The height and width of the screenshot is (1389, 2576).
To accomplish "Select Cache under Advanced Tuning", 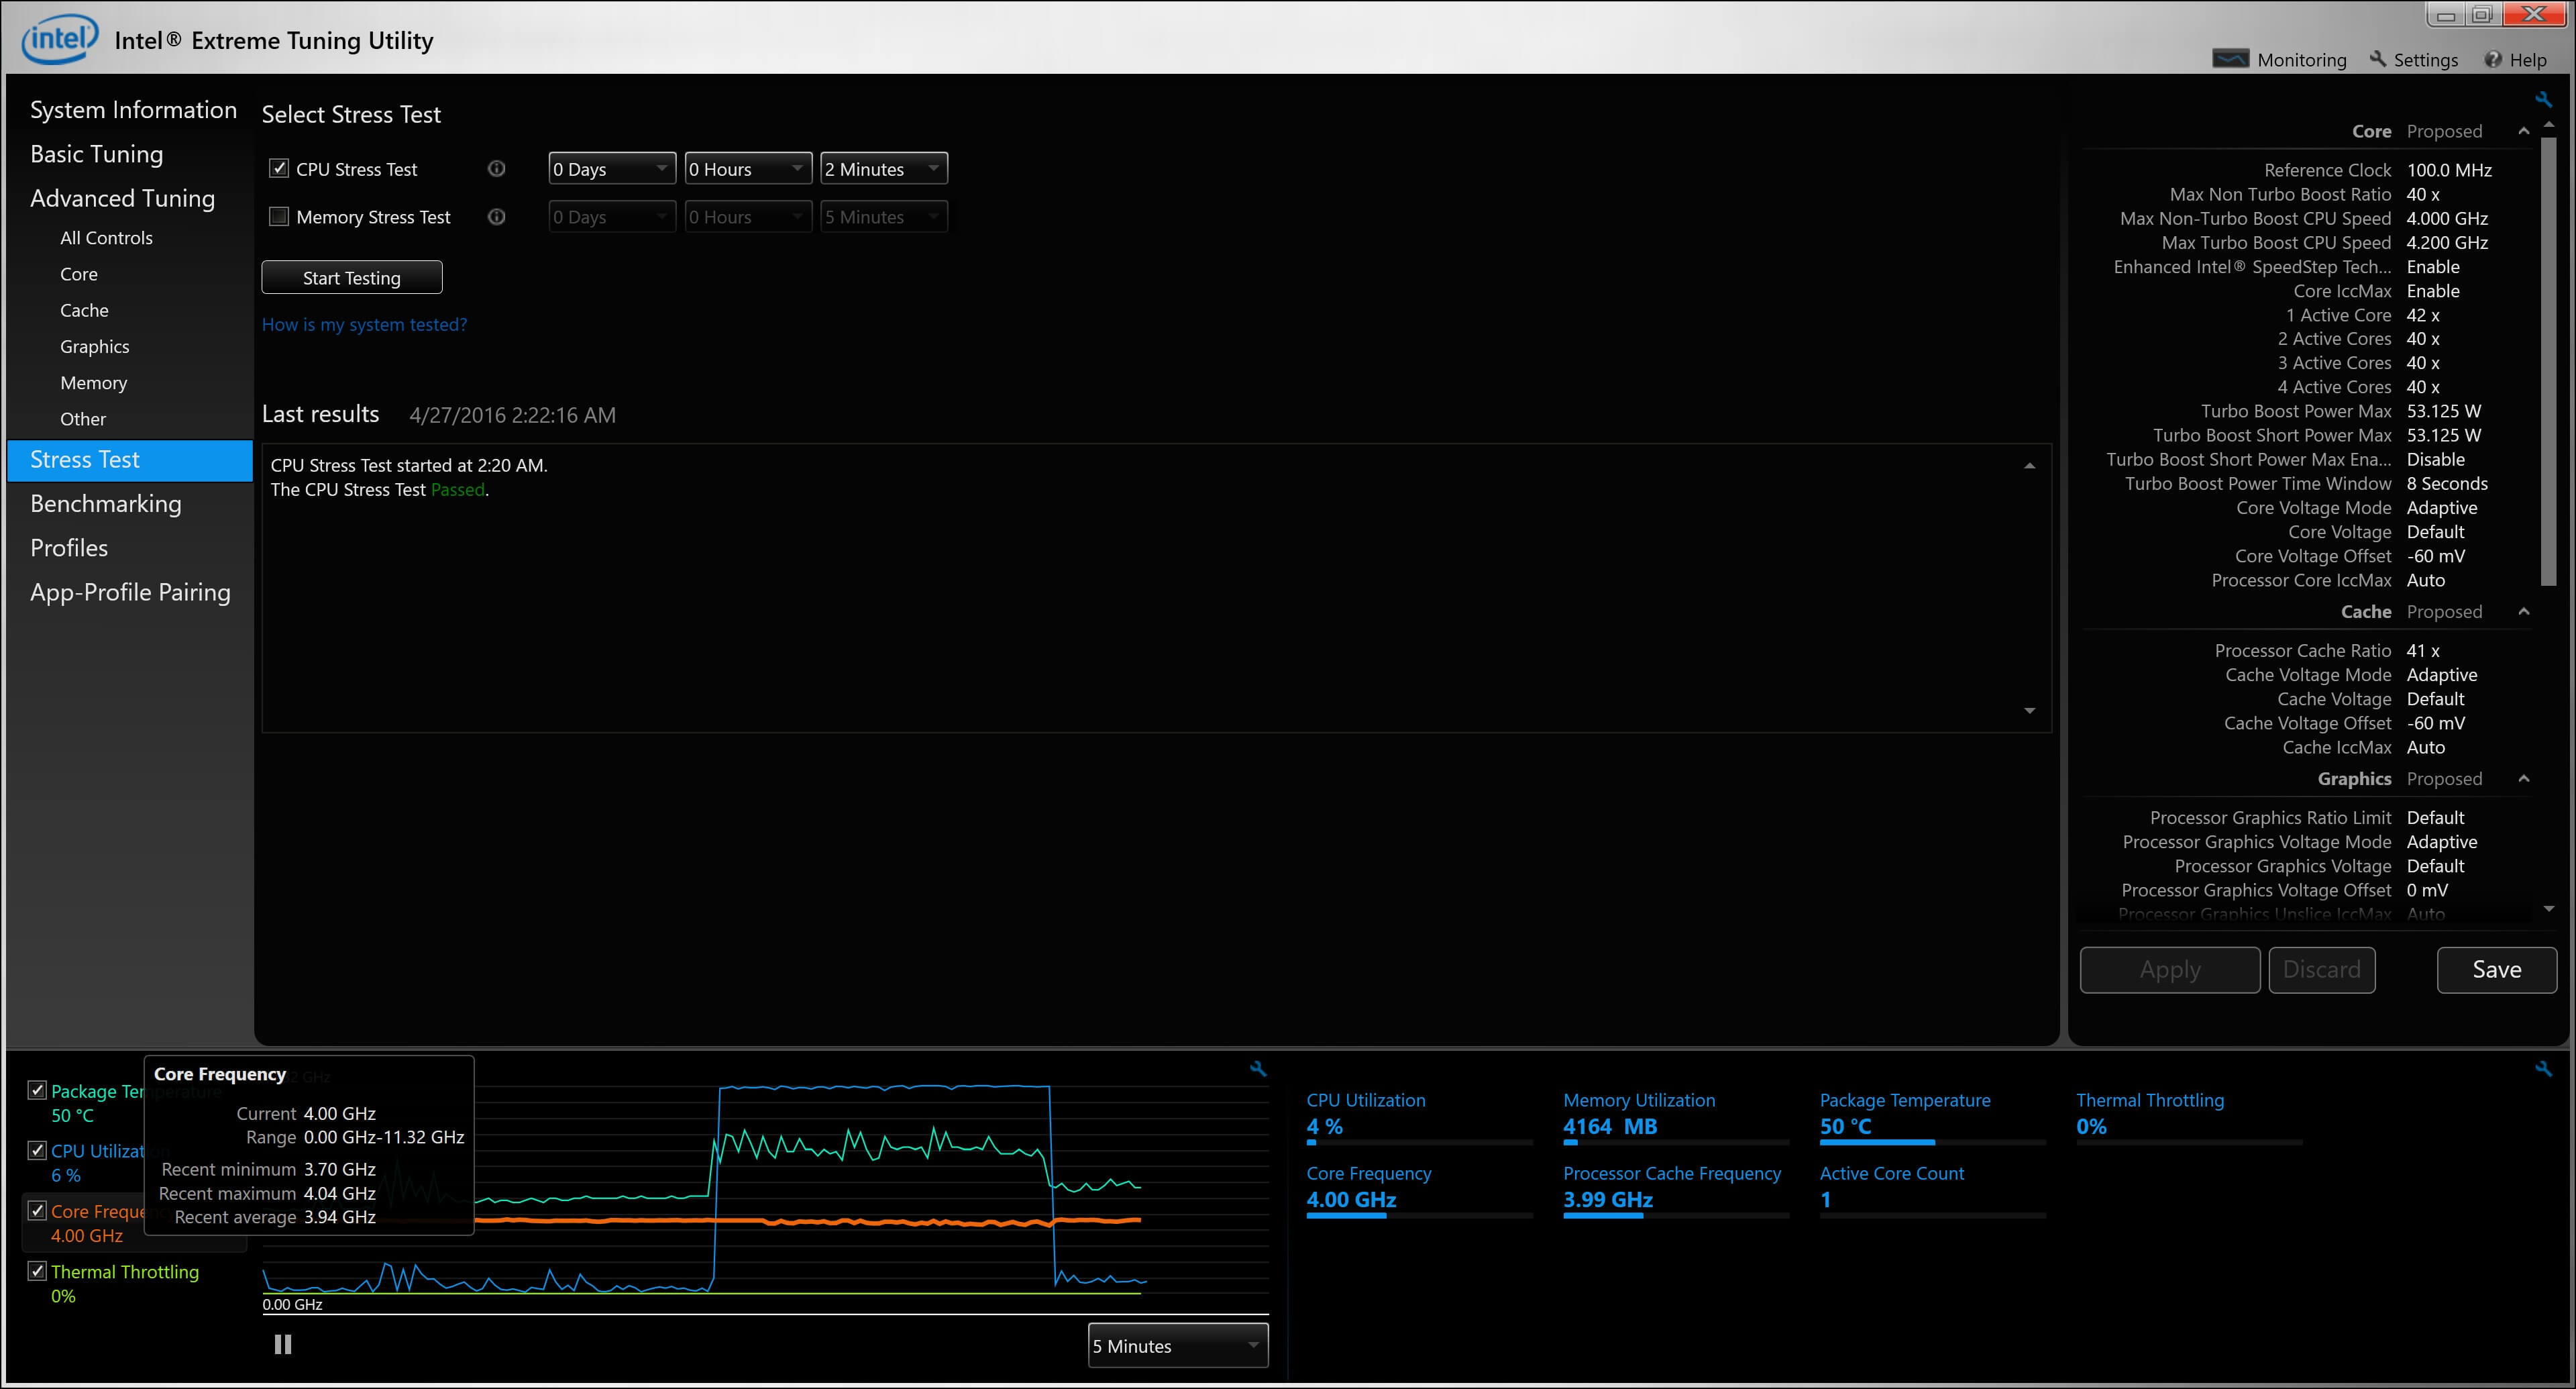I will (84, 310).
